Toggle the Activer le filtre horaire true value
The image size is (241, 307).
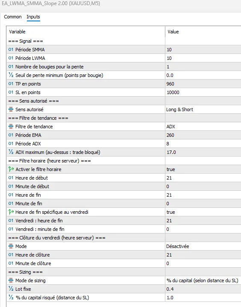coord(203,169)
